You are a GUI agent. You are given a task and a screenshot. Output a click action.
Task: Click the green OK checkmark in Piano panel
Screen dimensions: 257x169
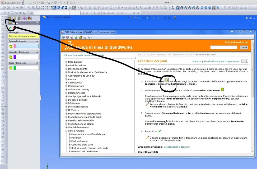pyautogui.click(x=10, y=28)
